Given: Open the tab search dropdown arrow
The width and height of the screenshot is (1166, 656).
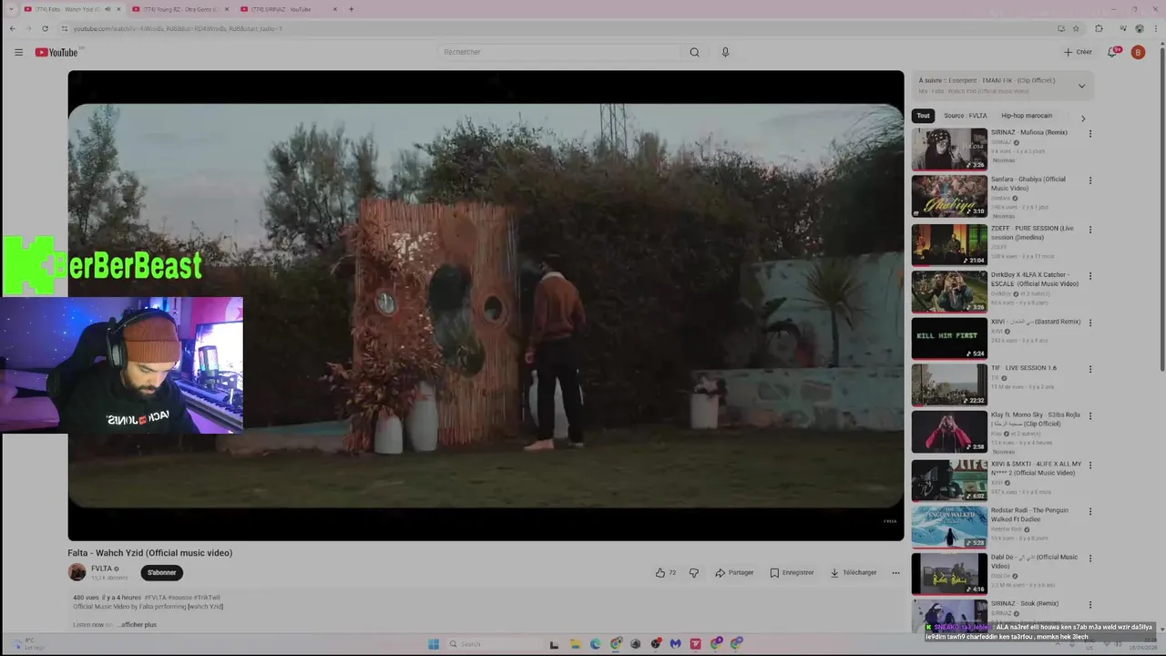Looking at the screenshot, I should click(x=11, y=9).
